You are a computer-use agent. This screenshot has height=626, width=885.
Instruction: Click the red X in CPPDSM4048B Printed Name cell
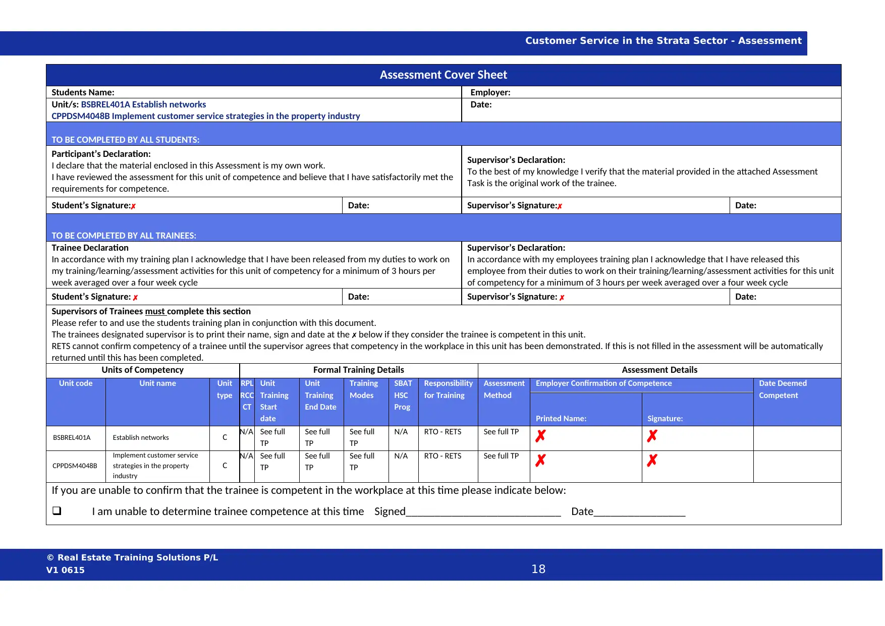point(540,460)
